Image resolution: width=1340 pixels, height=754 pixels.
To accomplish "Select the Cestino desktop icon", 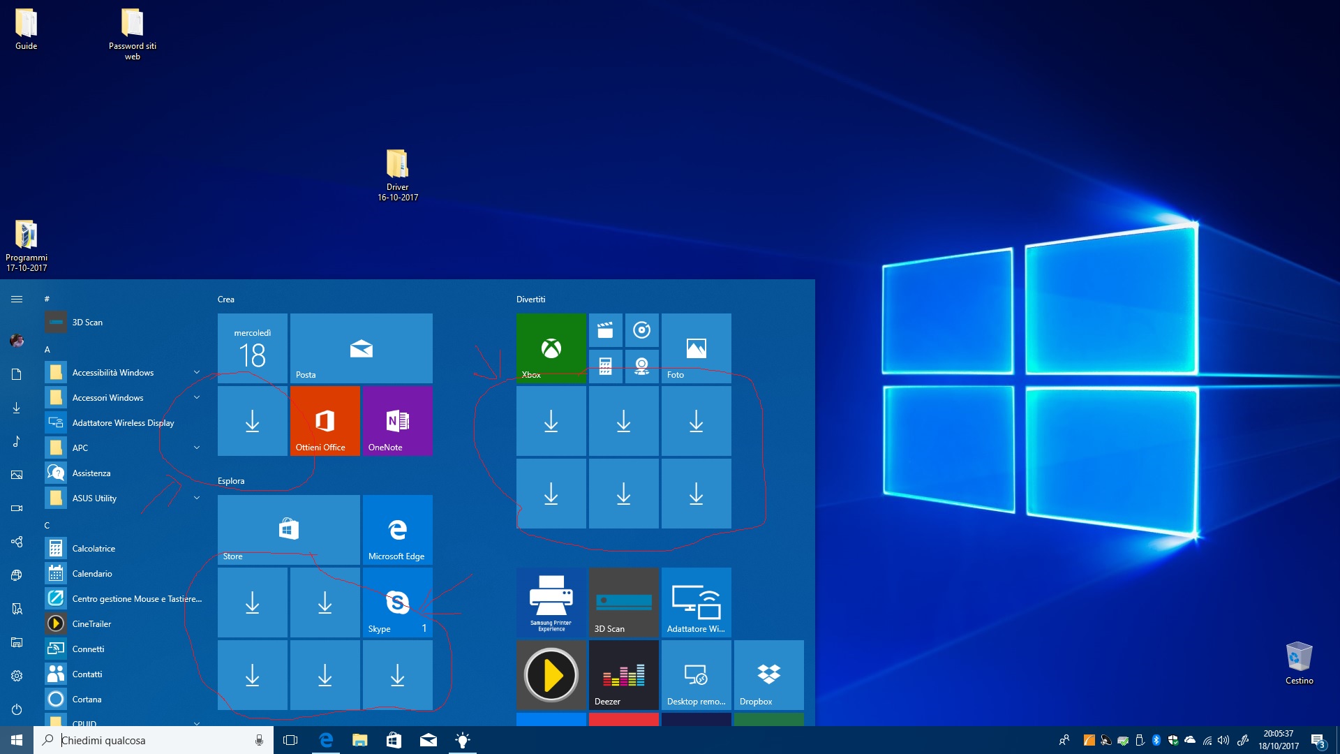I will click(x=1299, y=663).
